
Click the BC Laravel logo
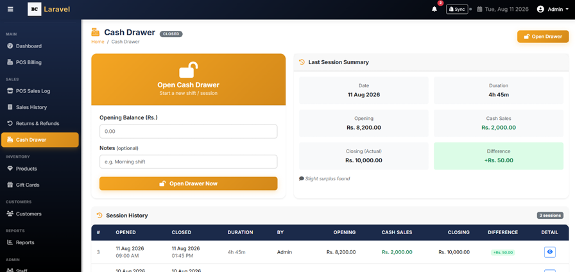click(x=49, y=9)
